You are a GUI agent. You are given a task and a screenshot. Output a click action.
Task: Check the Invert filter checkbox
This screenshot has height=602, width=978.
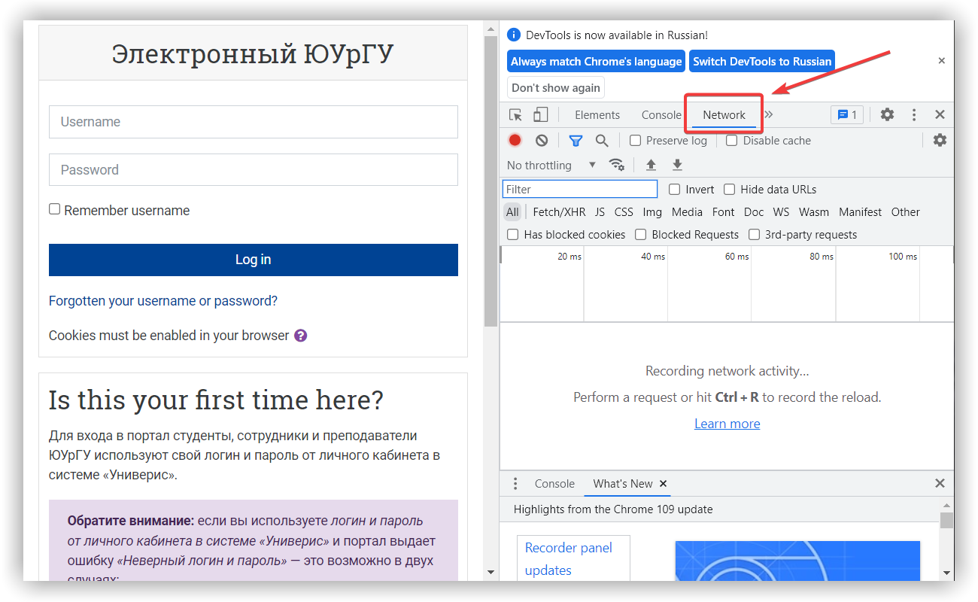coord(674,189)
